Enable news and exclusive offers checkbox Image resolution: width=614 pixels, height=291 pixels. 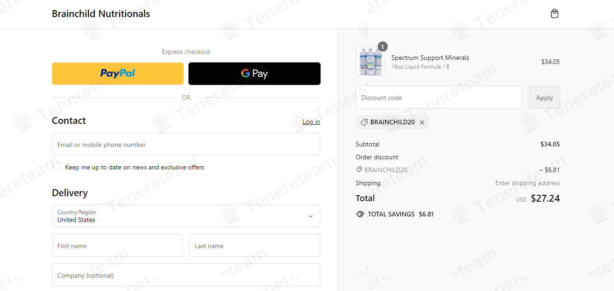[57, 167]
